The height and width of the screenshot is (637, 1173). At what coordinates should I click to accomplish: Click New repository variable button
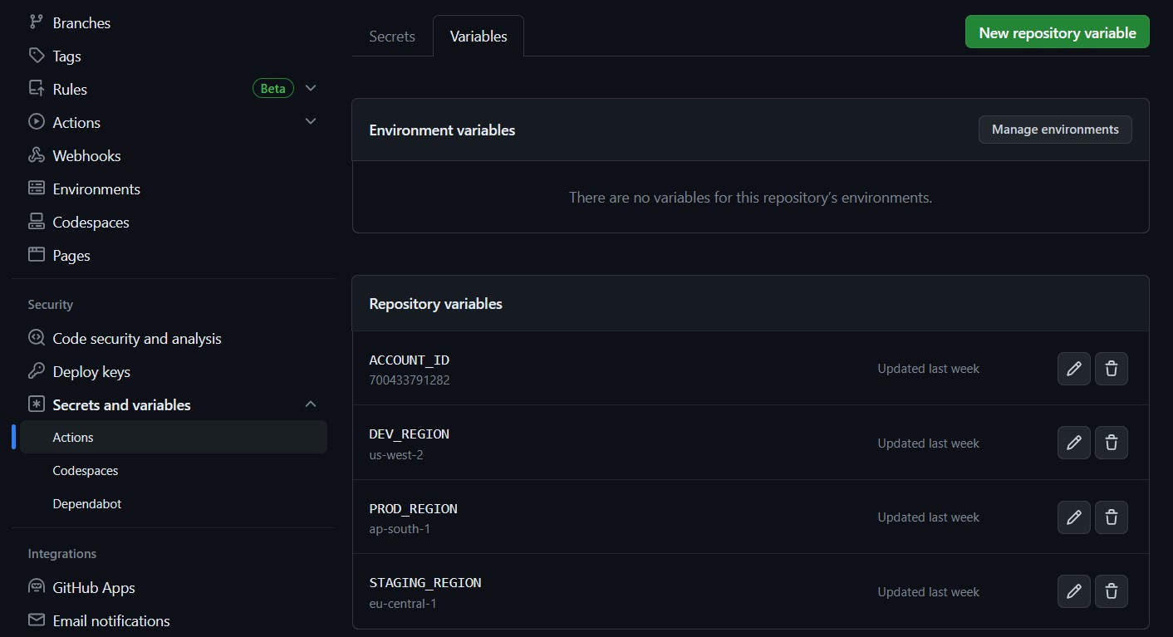pyautogui.click(x=1057, y=32)
